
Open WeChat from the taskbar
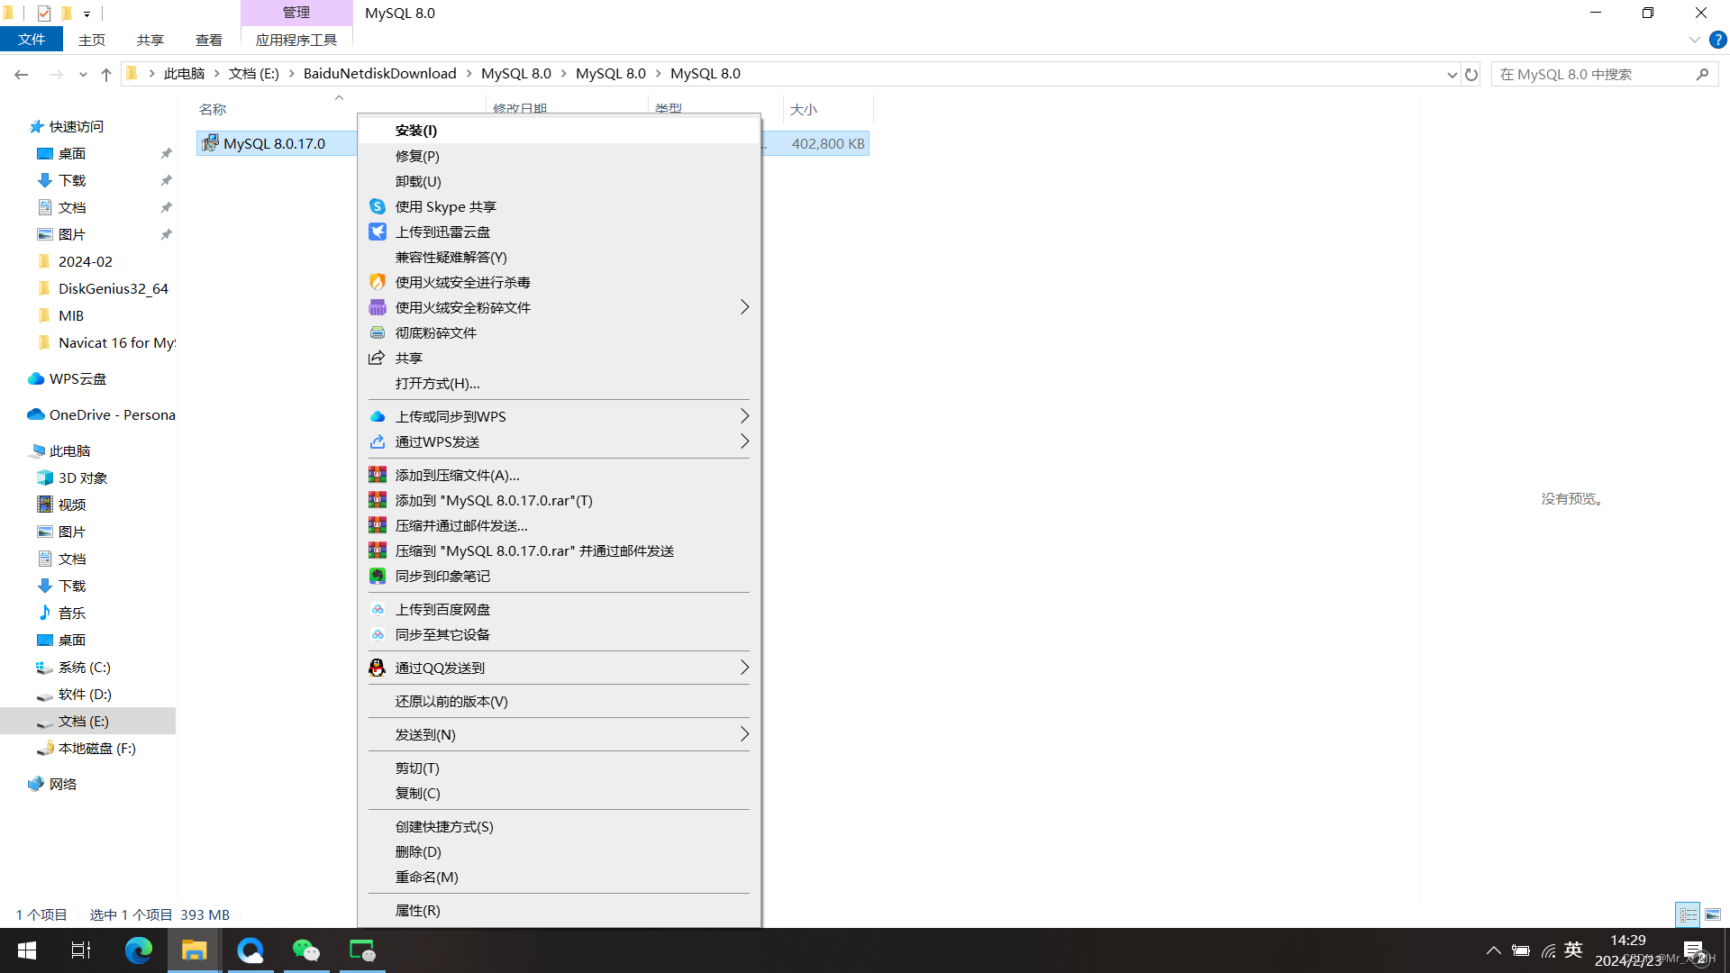point(306,950)
